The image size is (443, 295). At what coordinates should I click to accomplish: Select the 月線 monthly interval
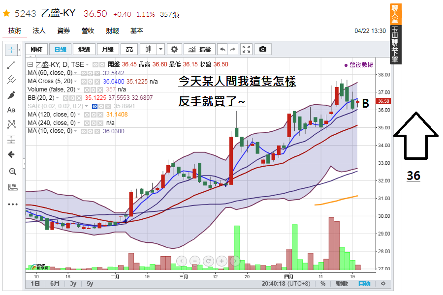pyautogui.click(x=108, y=49)
